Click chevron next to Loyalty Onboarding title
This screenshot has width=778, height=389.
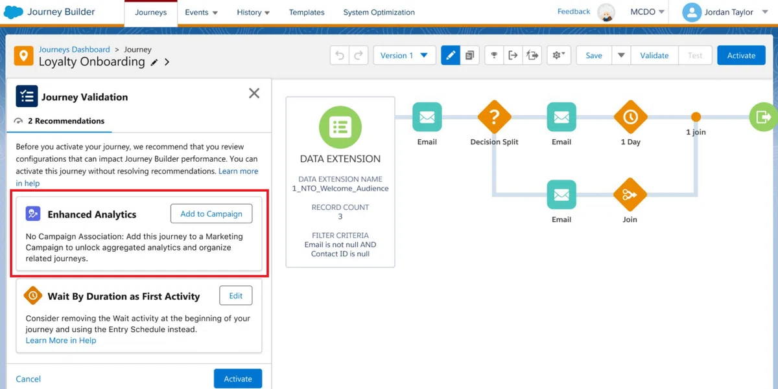167,62
